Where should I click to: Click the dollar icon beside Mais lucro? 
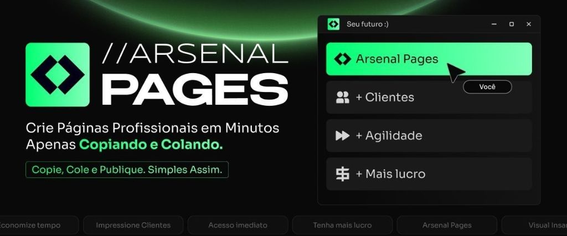[342, 174]
